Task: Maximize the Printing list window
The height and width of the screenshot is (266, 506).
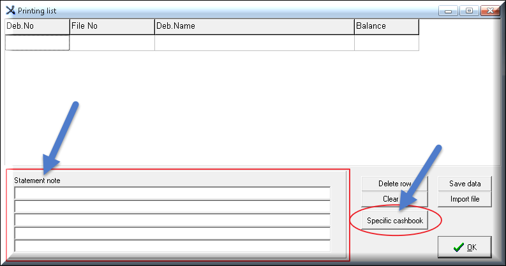Action: (x=469, y=11)
